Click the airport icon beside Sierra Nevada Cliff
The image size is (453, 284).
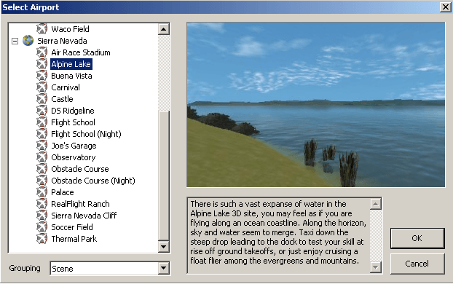click(x=42, y=216)
